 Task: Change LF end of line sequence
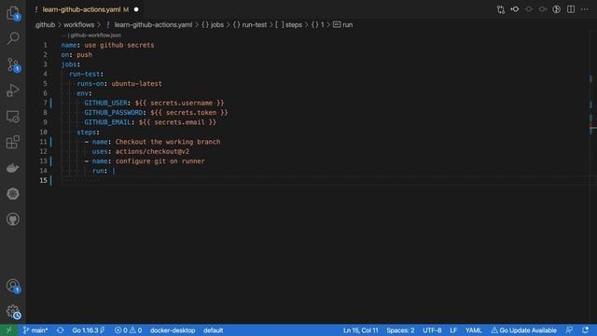click(453, 330)
